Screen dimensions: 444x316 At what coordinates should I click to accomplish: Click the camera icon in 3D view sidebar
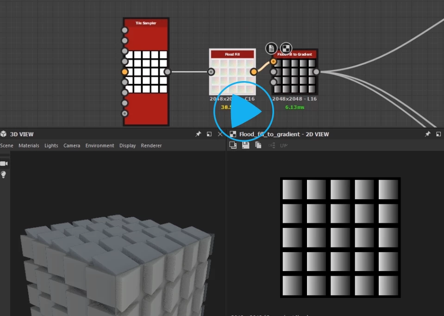click(4, 164)
